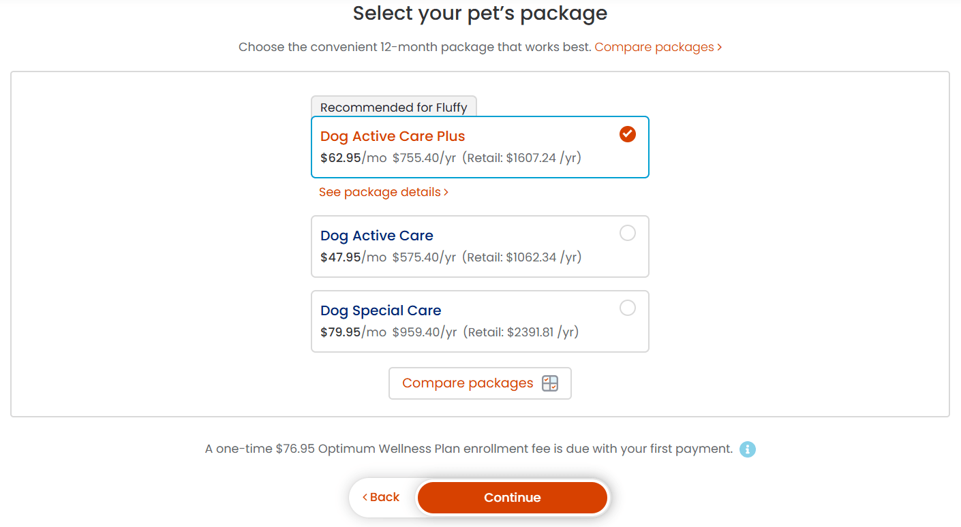
Task: Open the enrollment fee info tooltip icon
Action: pyautogui.click(x=747, y=449)
